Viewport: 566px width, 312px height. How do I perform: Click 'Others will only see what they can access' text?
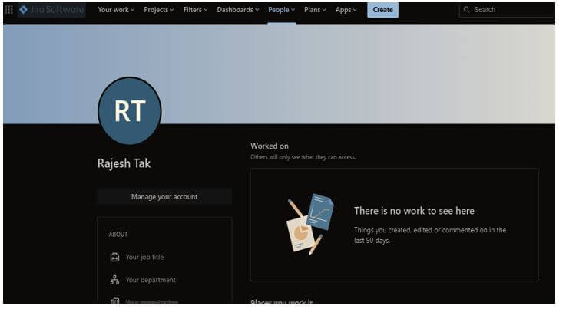(303, 157)
